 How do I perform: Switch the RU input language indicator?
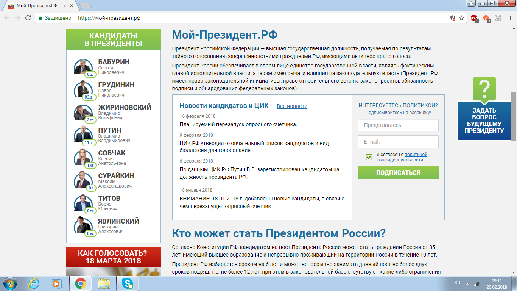tap(457, 283)
